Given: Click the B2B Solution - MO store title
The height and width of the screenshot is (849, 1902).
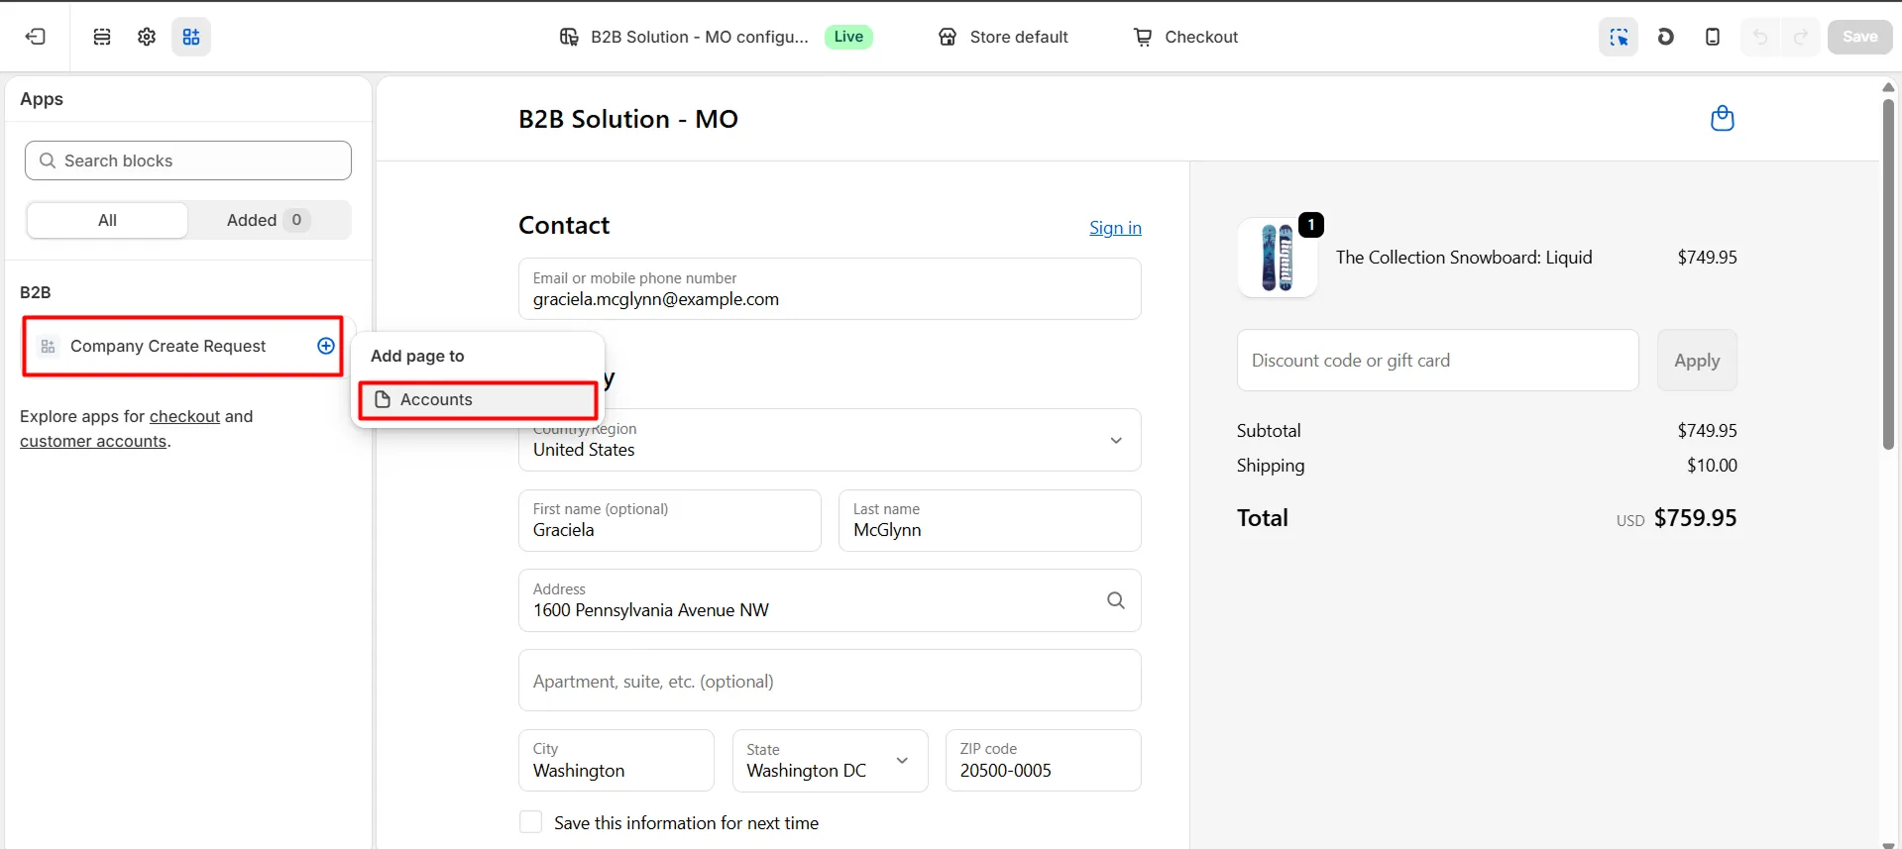Looking at the screenshot, I should [x=628, y=119].
